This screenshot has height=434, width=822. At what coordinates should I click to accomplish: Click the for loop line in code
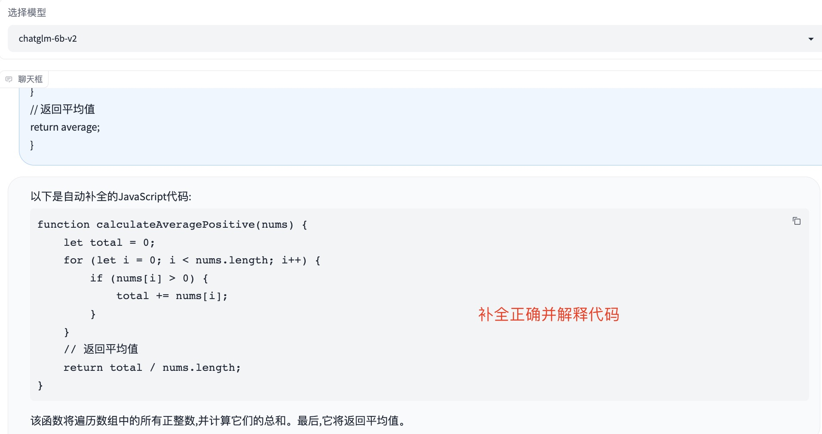[192, 260]
